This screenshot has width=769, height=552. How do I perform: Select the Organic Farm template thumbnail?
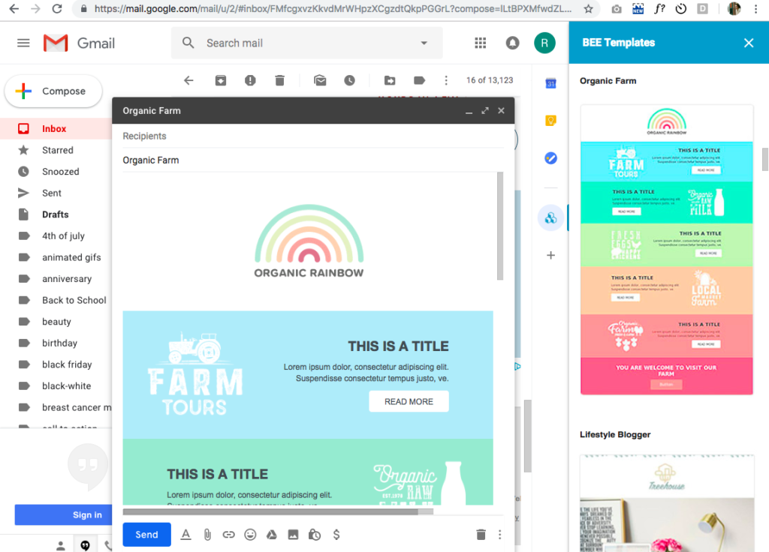(666, 249)
